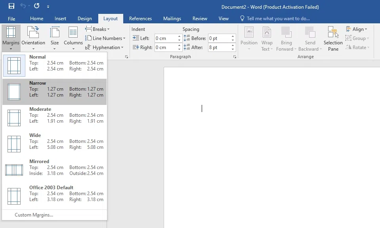
Task: Click the Save icon
Action: tap(11, 6)
